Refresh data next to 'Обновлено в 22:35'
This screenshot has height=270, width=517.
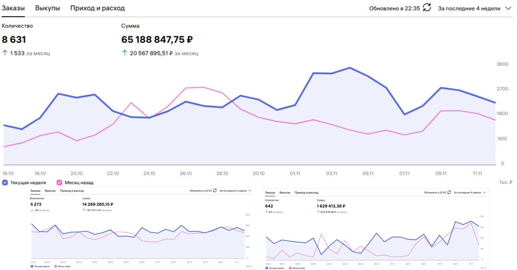click(x=427, y=8)
